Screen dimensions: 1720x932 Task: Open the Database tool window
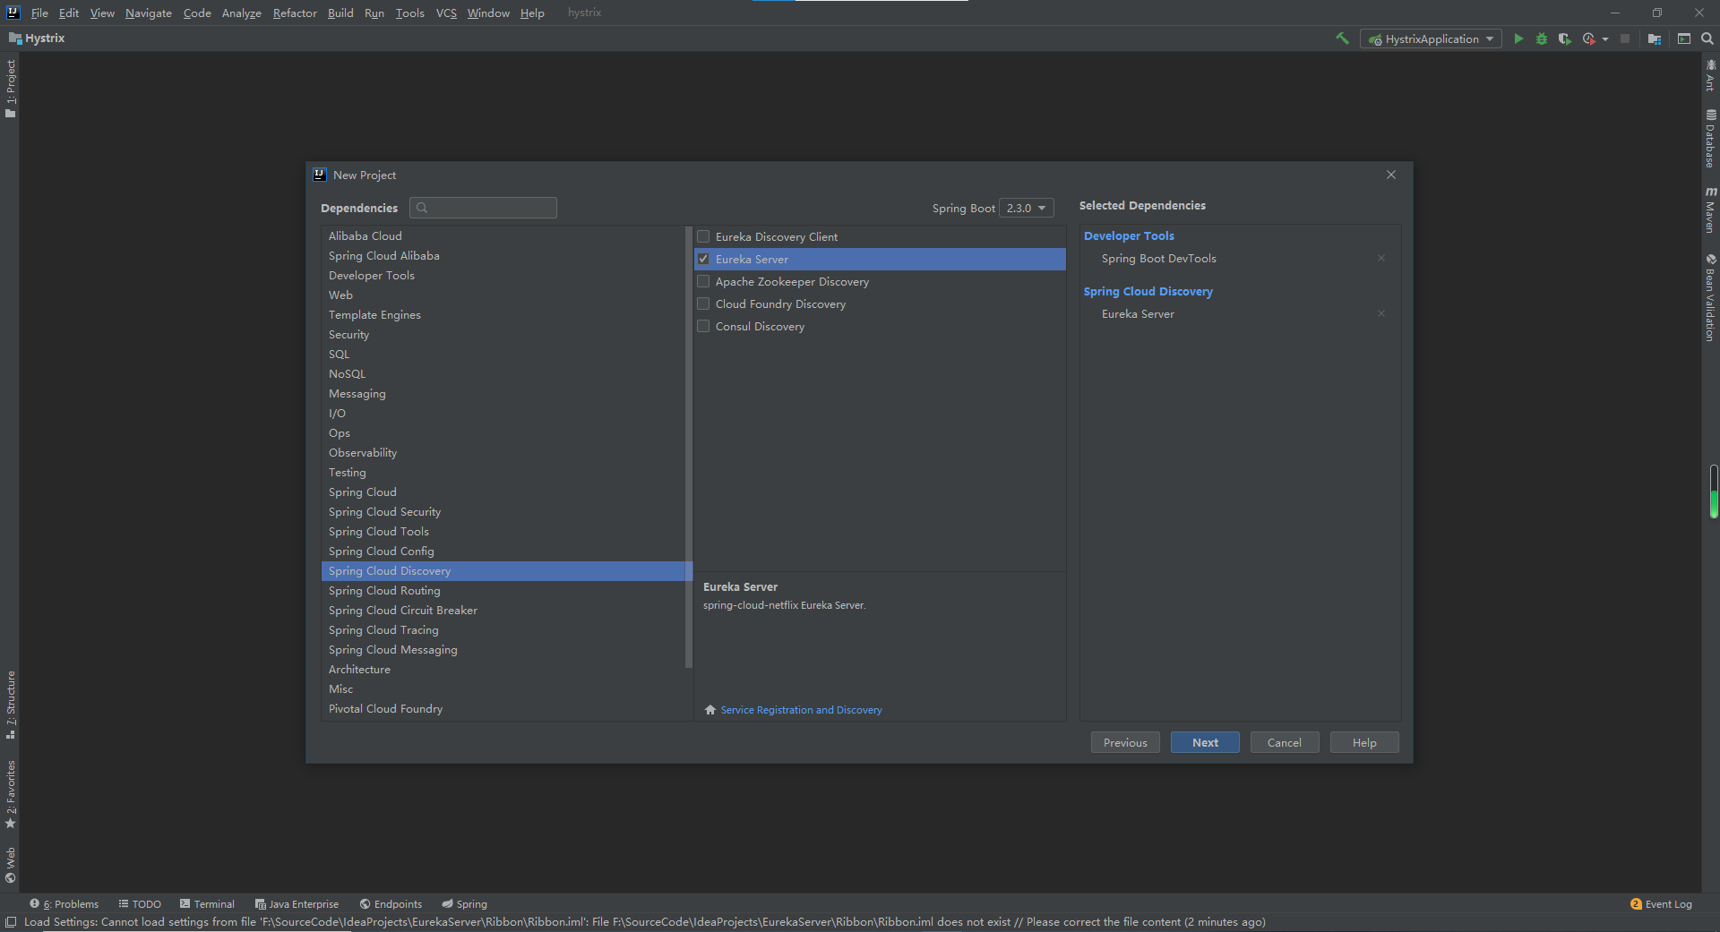point(1710,139)
